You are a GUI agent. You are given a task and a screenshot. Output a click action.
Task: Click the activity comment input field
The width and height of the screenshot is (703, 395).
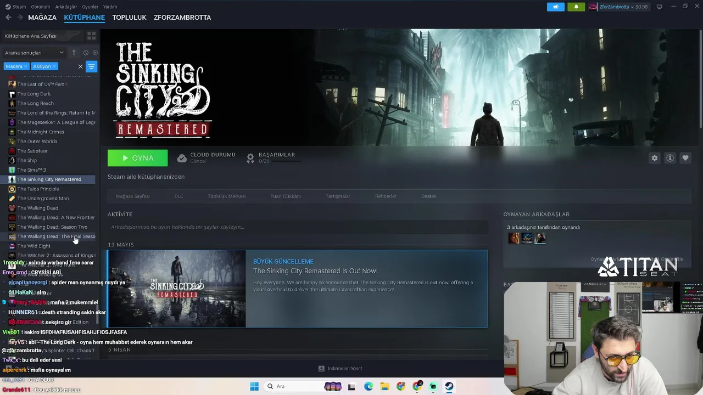tap(298, 227)
